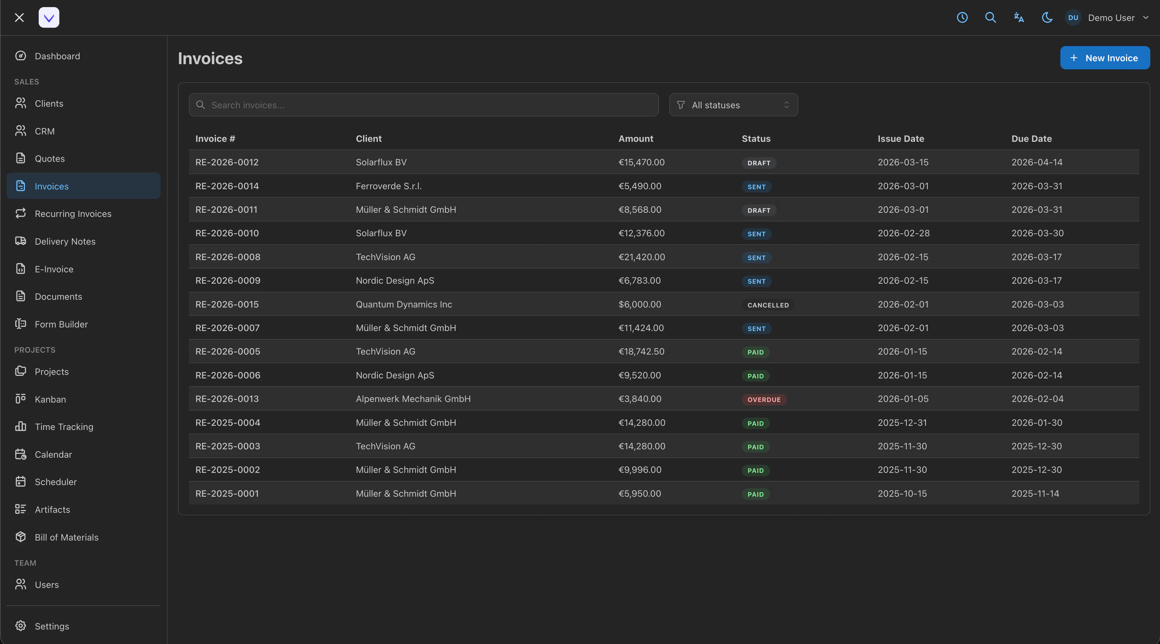Close the sidebar with the X icon
The image size is (1160, 644).
click(19, 17)
